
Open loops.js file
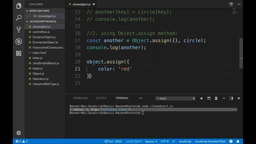pyautogui.click(x=45, y=68)
